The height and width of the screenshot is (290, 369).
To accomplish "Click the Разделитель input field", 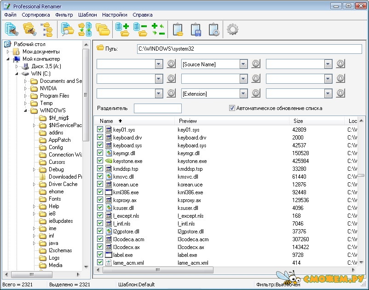I will pyautogui.click(x=158, y=108).
